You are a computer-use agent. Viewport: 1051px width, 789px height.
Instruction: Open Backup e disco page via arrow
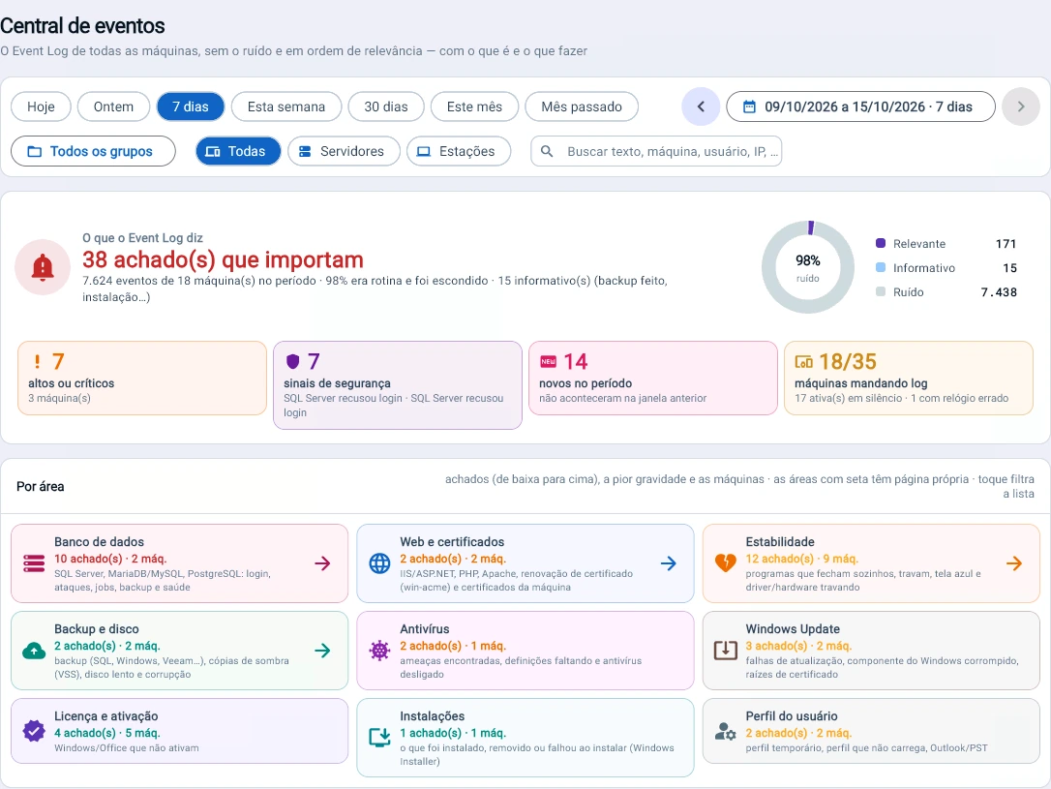click(x=322, y=651)
